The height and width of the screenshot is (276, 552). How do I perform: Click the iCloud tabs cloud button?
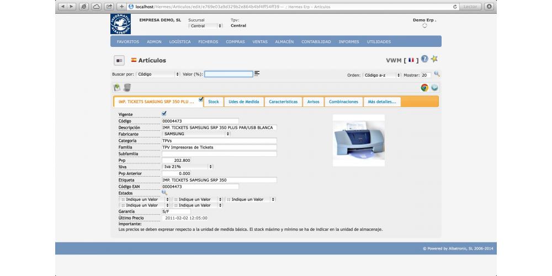tap(97, 6)
